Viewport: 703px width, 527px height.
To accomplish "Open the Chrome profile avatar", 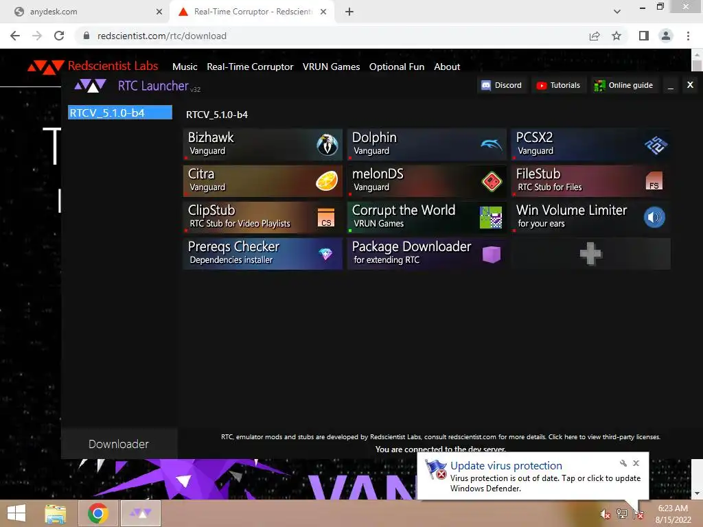I will point(666,36).
